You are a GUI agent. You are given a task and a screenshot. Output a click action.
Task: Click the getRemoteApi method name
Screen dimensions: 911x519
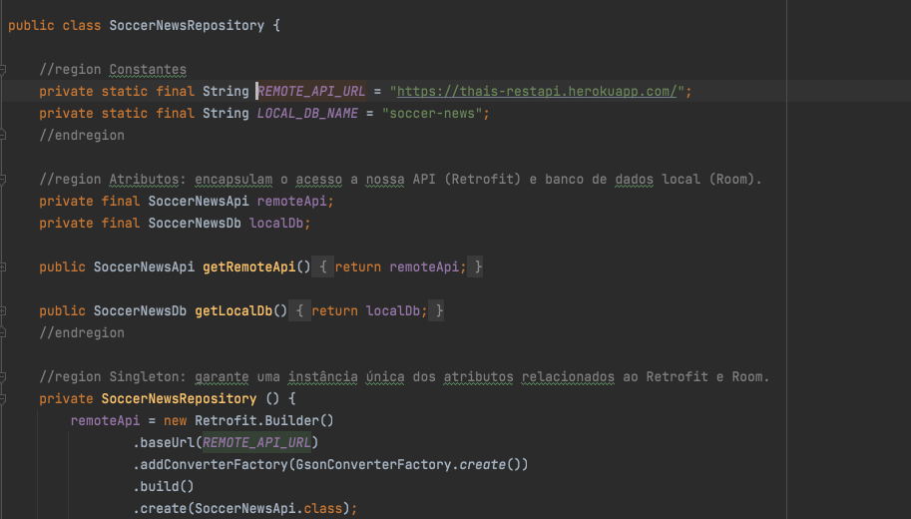pyautogui.click(x=248, y=266)
